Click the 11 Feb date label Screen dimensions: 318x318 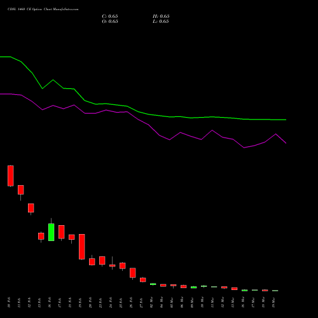[19, 302]
